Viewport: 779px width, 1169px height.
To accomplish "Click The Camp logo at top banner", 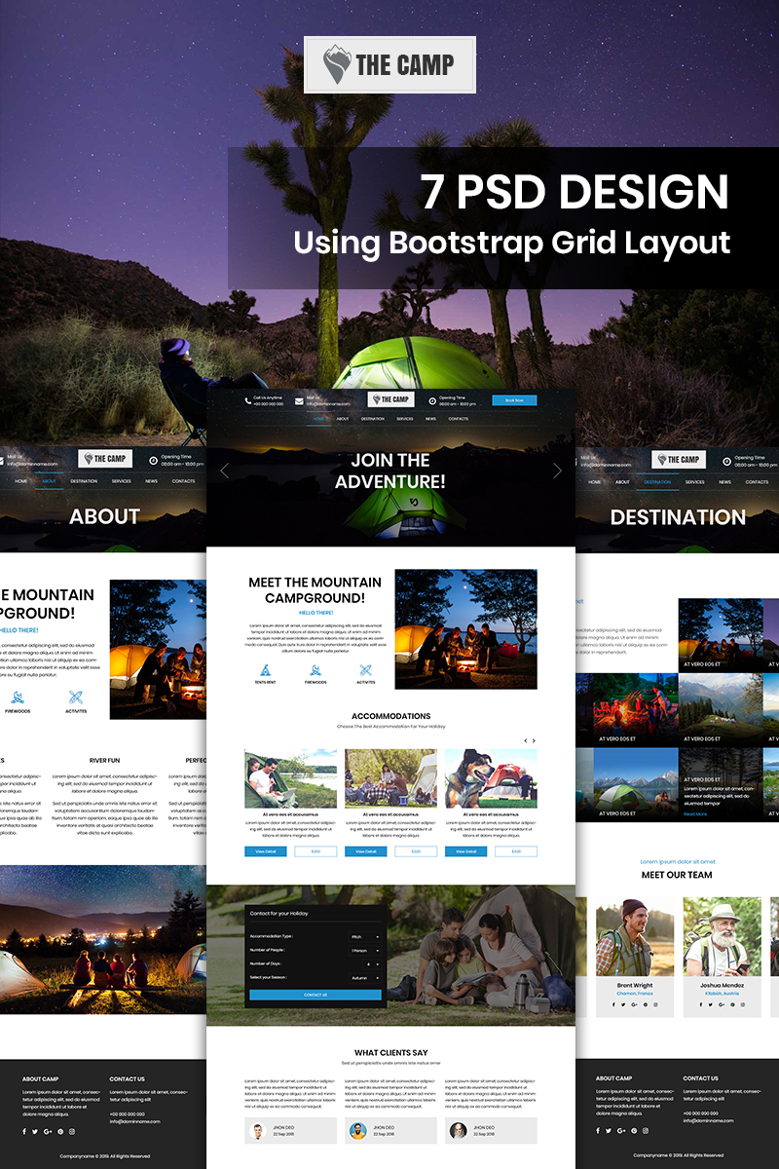I will point(389,65).
